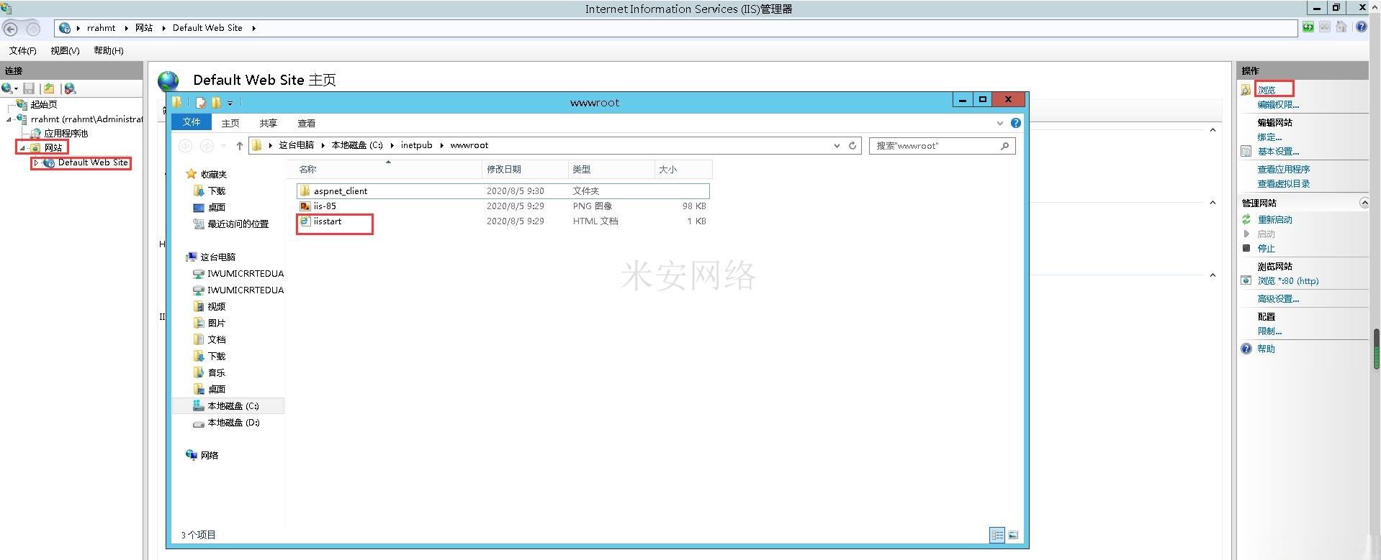This screenshot has height=560, width=1381.
Task: Click the save disk icon in 连接 panel
Action: pyautogui.click(x=29, y=88)
